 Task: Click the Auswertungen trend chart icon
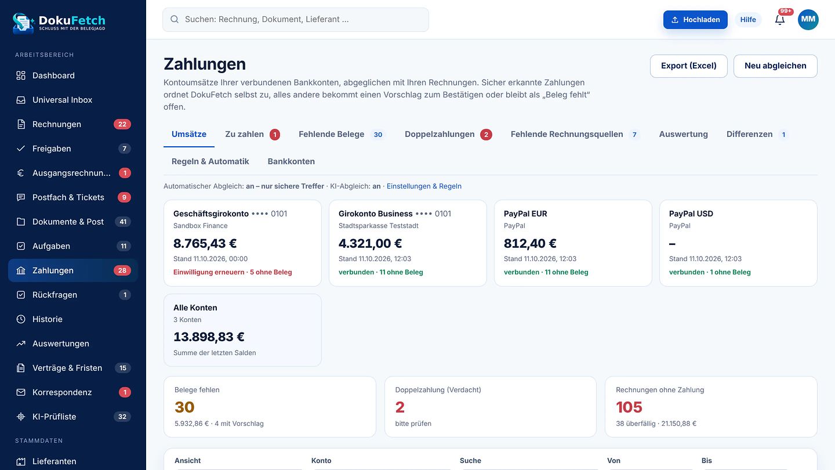(x=21, y=344)
